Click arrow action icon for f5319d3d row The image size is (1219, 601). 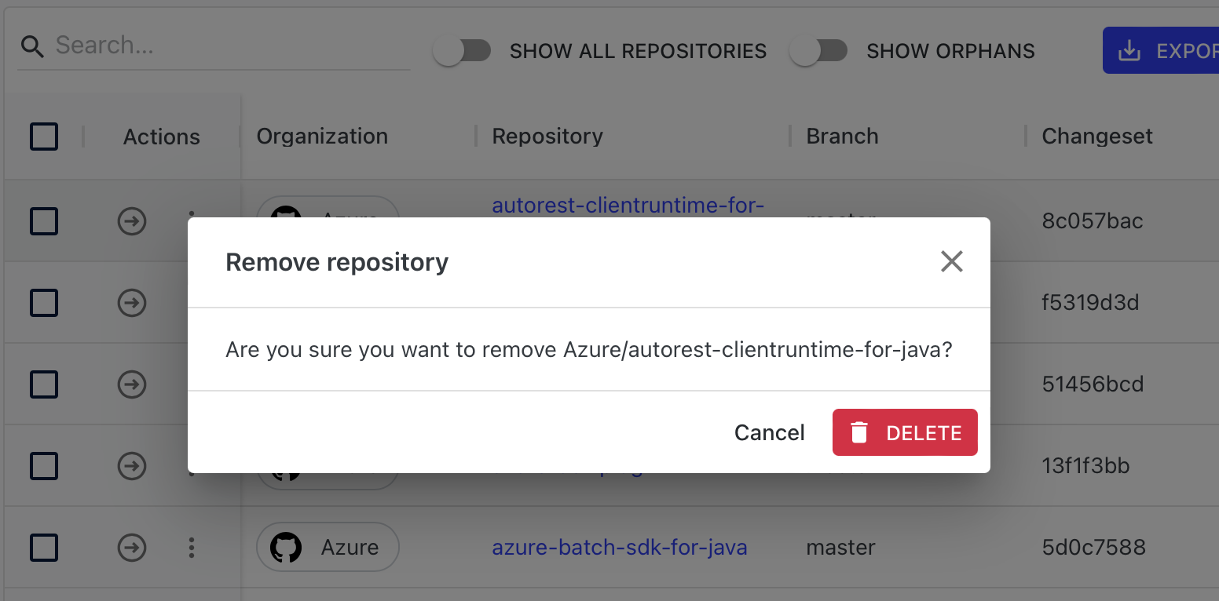(x=132, y=303)
